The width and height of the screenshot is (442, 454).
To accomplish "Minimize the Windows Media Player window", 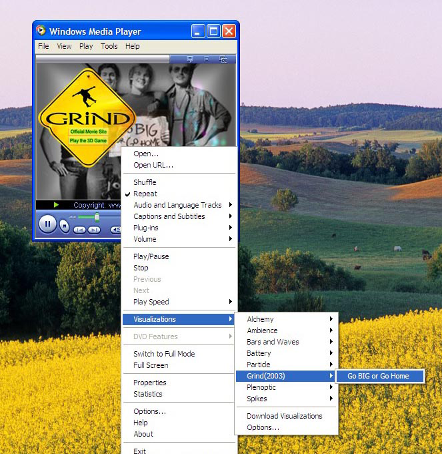I will click(x=198, y=31).
